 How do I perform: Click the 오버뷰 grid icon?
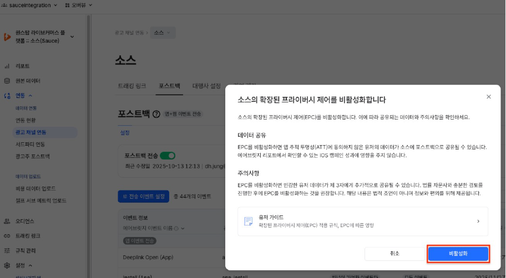coord(67,5)
